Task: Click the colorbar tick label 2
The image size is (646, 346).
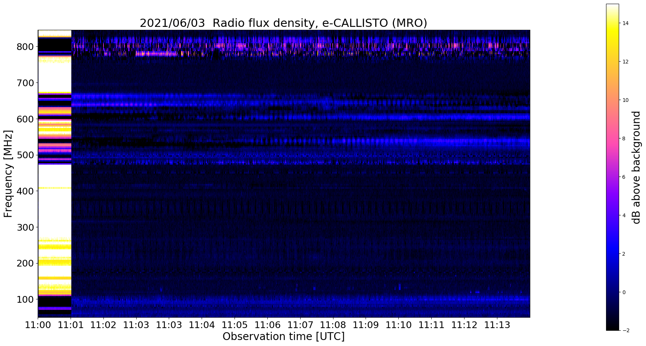Action: 624,254
